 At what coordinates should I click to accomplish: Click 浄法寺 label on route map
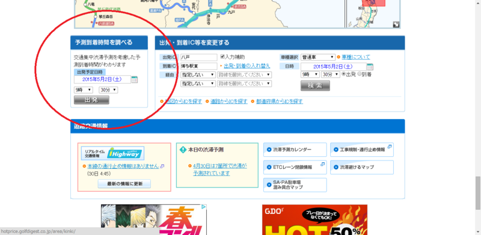(x=209, y=20)
